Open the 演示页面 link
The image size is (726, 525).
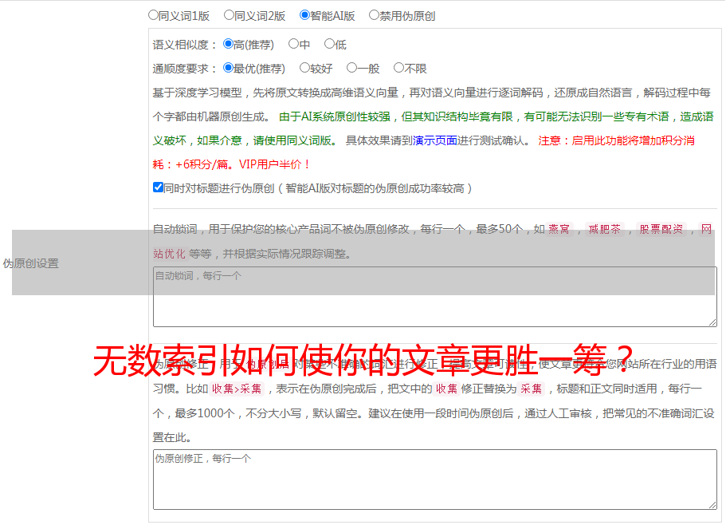435,140
